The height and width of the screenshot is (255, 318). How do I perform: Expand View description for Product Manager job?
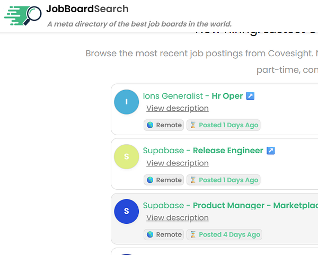coord(178,218)
